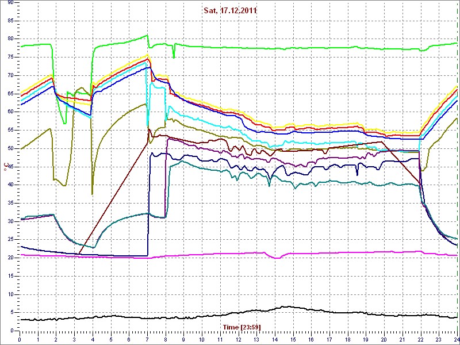Pick hour 8 on the horizontal time axis
460x345 pixels.
[x=166, y=339]
